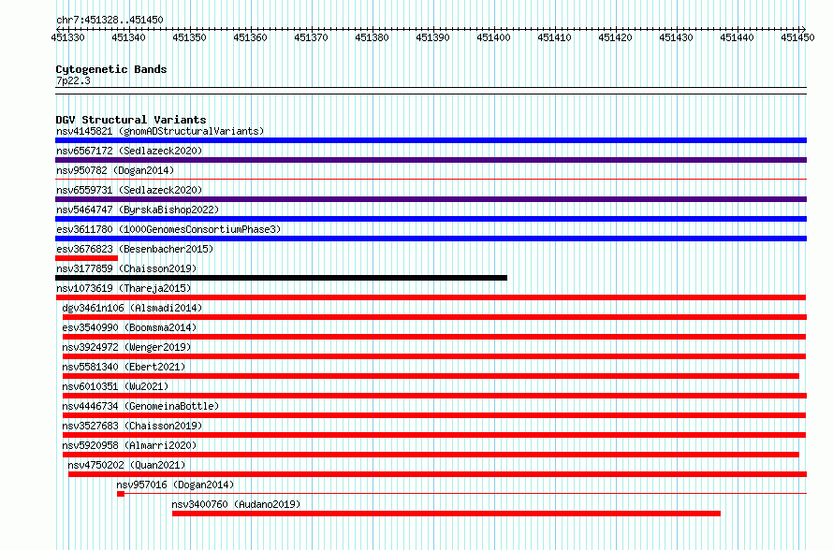
Task: Open esv3611780 (1000GenomesConsortiumPhase3) label
Action: [168, 229]
